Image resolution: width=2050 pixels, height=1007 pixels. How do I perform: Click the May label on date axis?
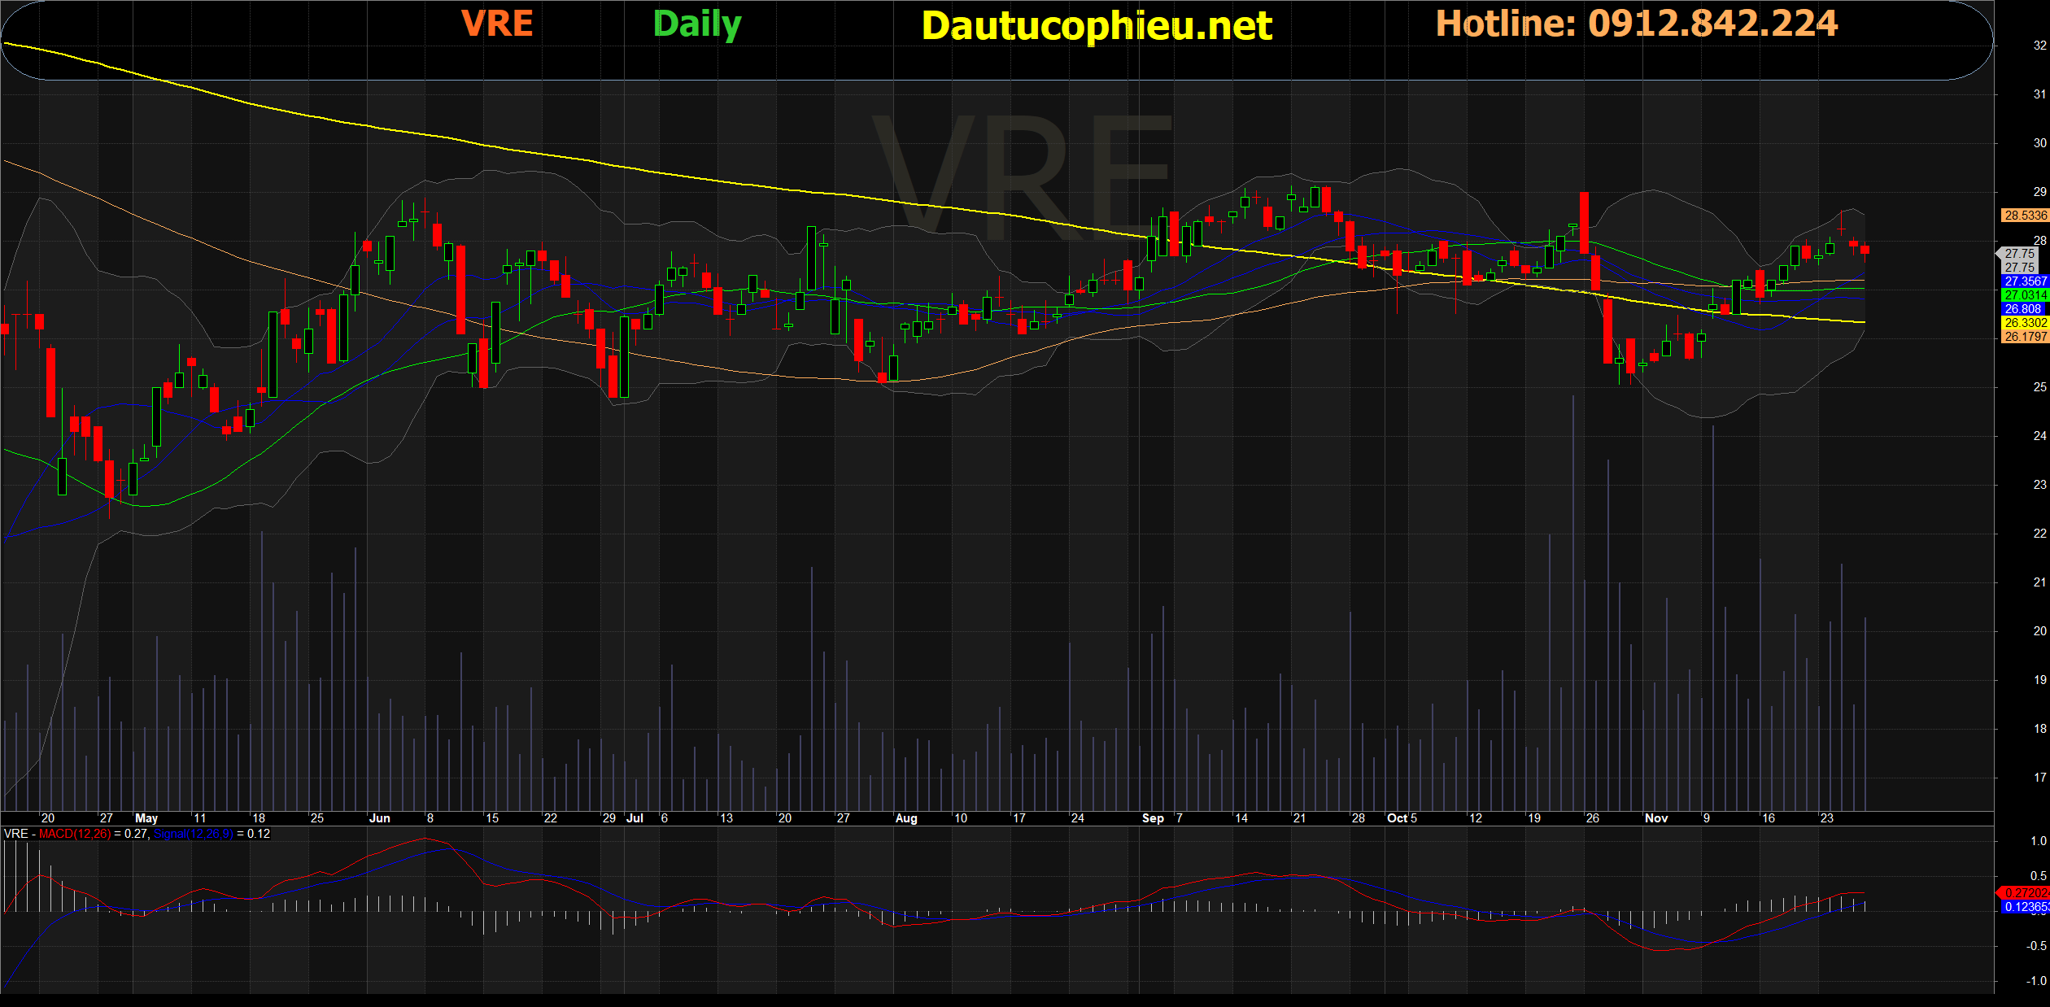(x=146, y=818)
